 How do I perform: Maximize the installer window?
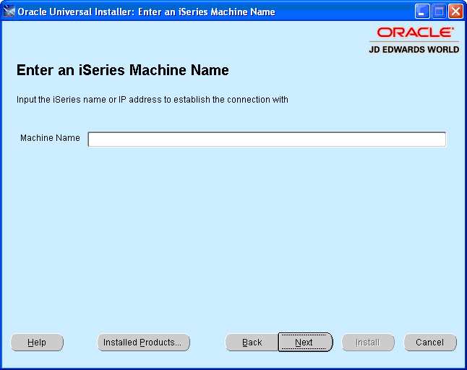pyautogui.click(x=439, y=12)
